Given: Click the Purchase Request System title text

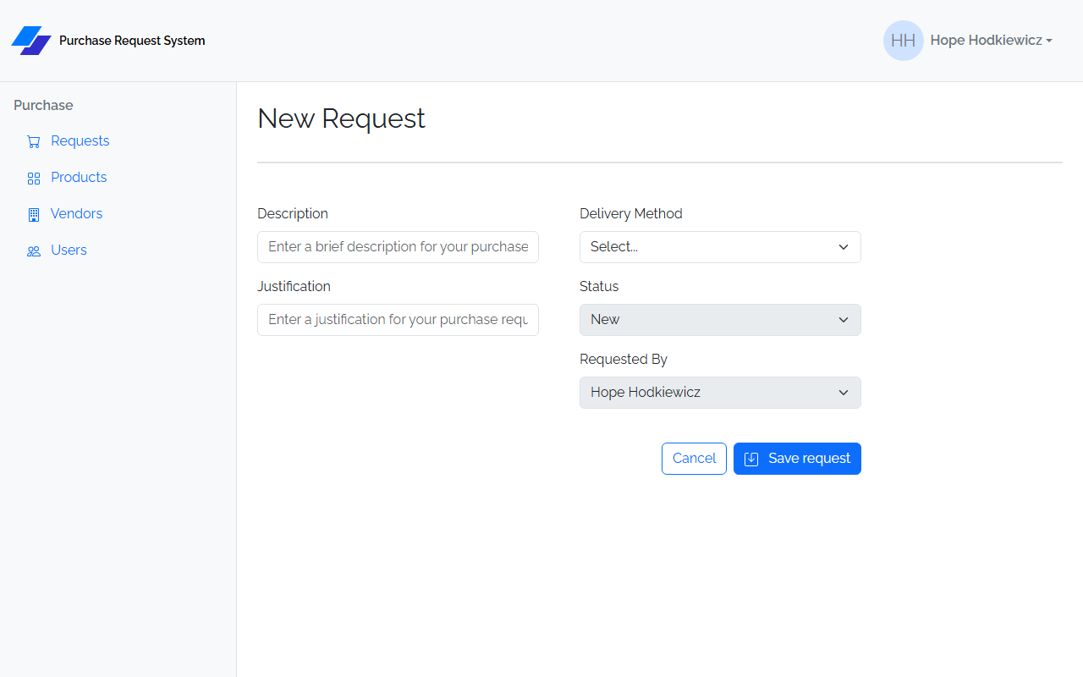Looking at the screenshot, I should 132,41.
